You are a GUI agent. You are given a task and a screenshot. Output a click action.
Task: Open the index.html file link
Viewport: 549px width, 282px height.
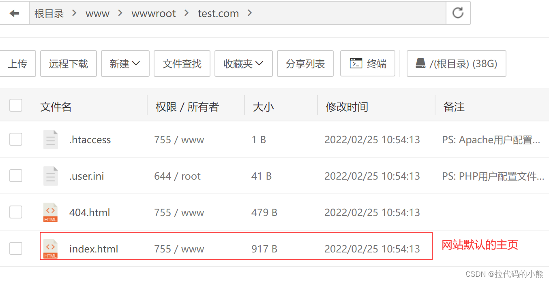[x=94, y=248]
